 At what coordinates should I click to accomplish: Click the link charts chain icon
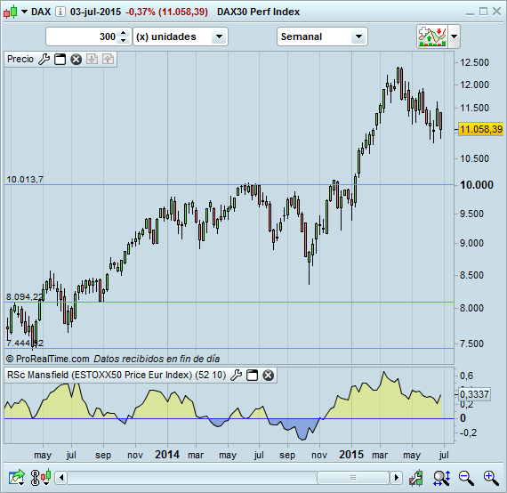pos(35,478)
